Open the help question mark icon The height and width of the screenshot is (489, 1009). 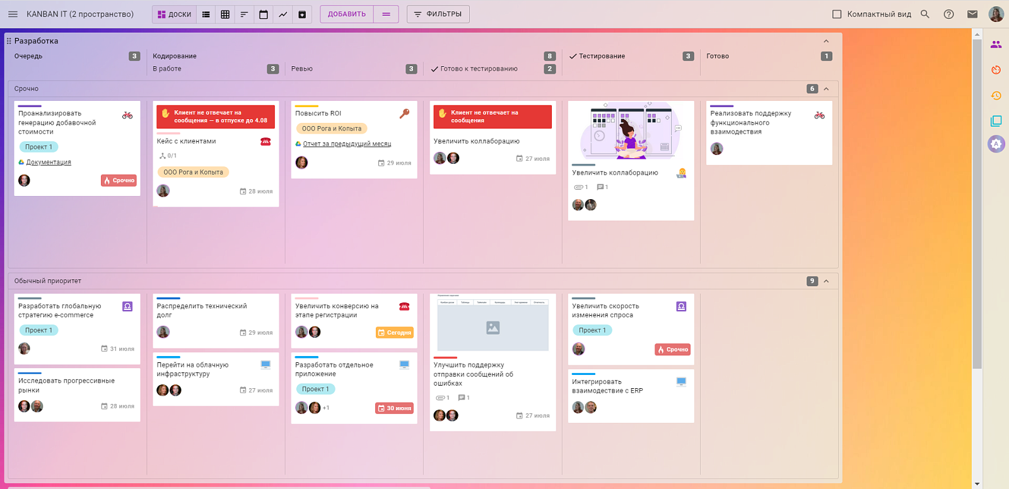click(x=948, y=14)
